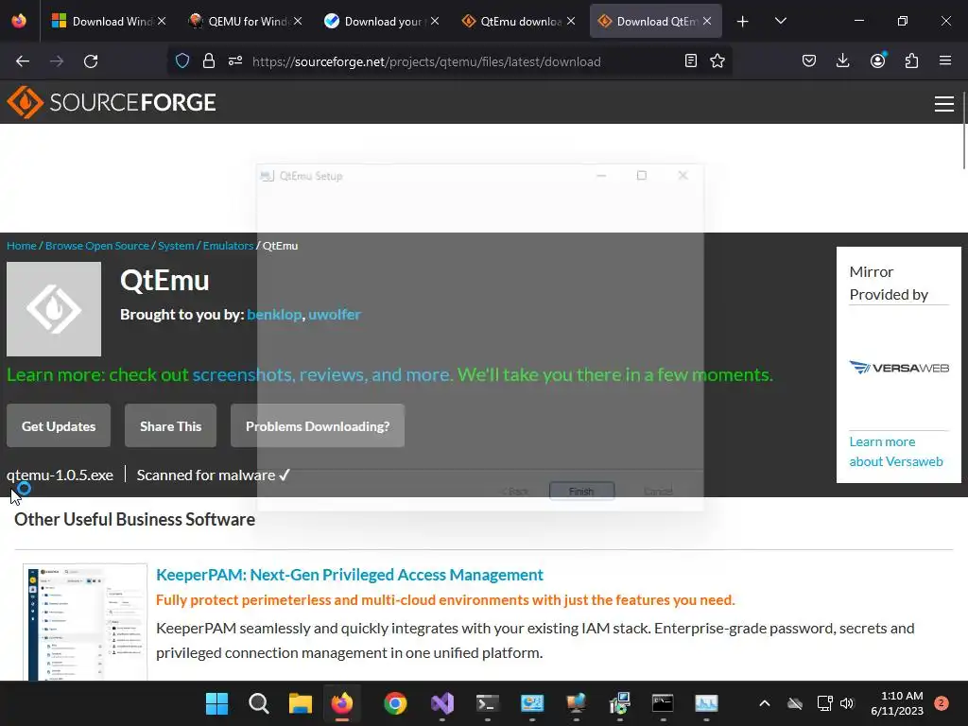Click the SourceForge logo
Image resolution: width=968 pixels, height=726 pixels.
112,102
